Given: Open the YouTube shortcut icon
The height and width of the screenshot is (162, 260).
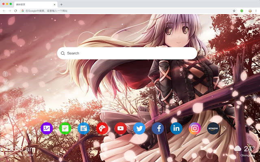Looking at the screenshot, I should coord(121,128).
